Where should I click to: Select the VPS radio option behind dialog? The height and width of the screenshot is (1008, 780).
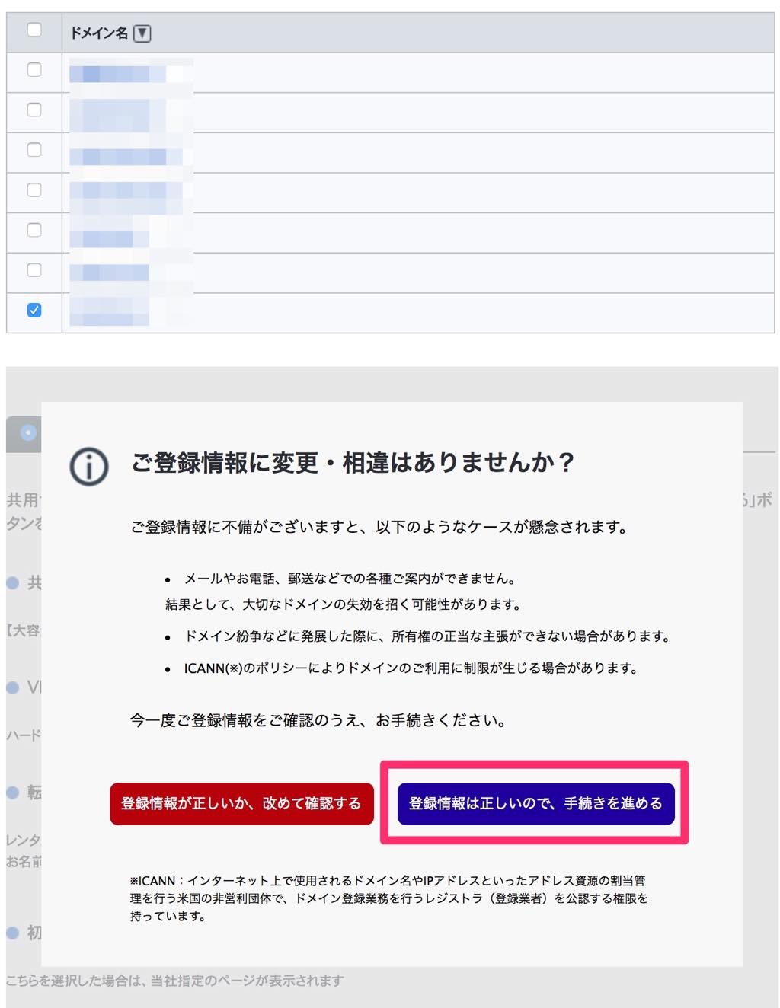point(12,687)
